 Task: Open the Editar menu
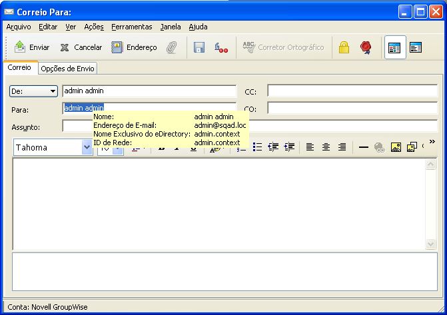(x=48, y=27)
